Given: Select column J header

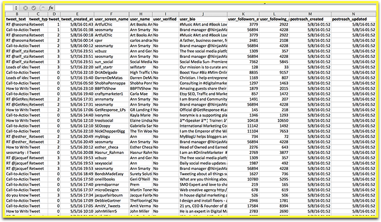Looking at the screenshot, I should [203, 14].
